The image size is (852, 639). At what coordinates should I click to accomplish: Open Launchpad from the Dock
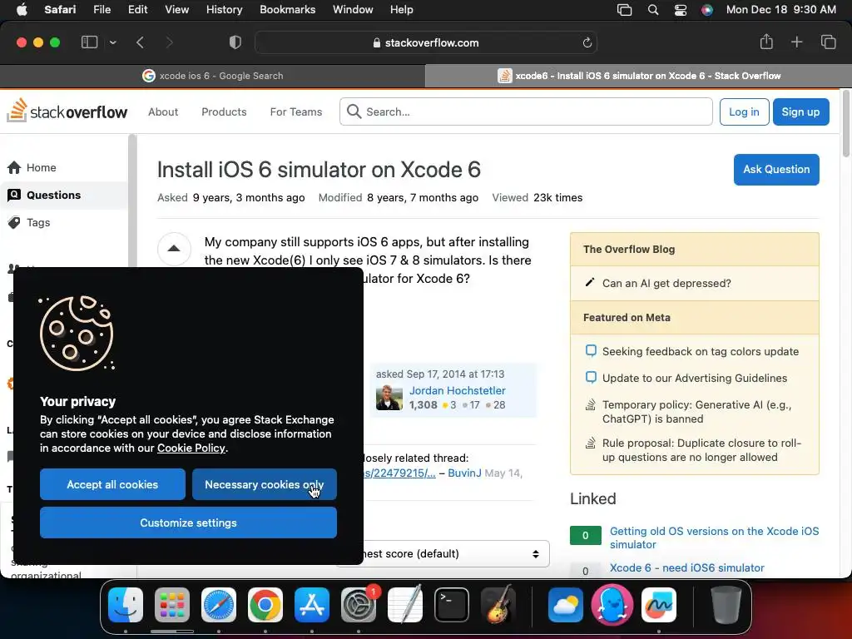[x=172, y=605]
